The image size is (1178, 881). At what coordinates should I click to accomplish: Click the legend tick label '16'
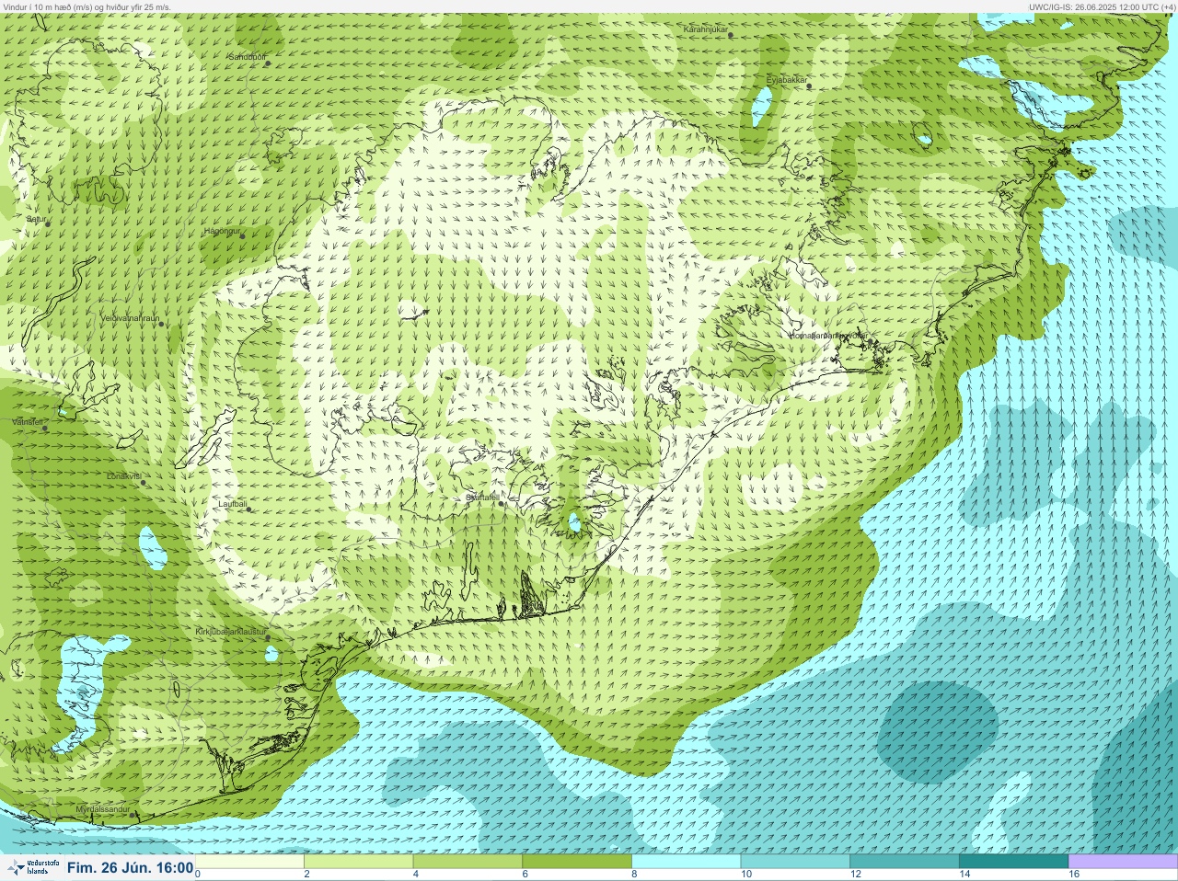[1073, 875]
